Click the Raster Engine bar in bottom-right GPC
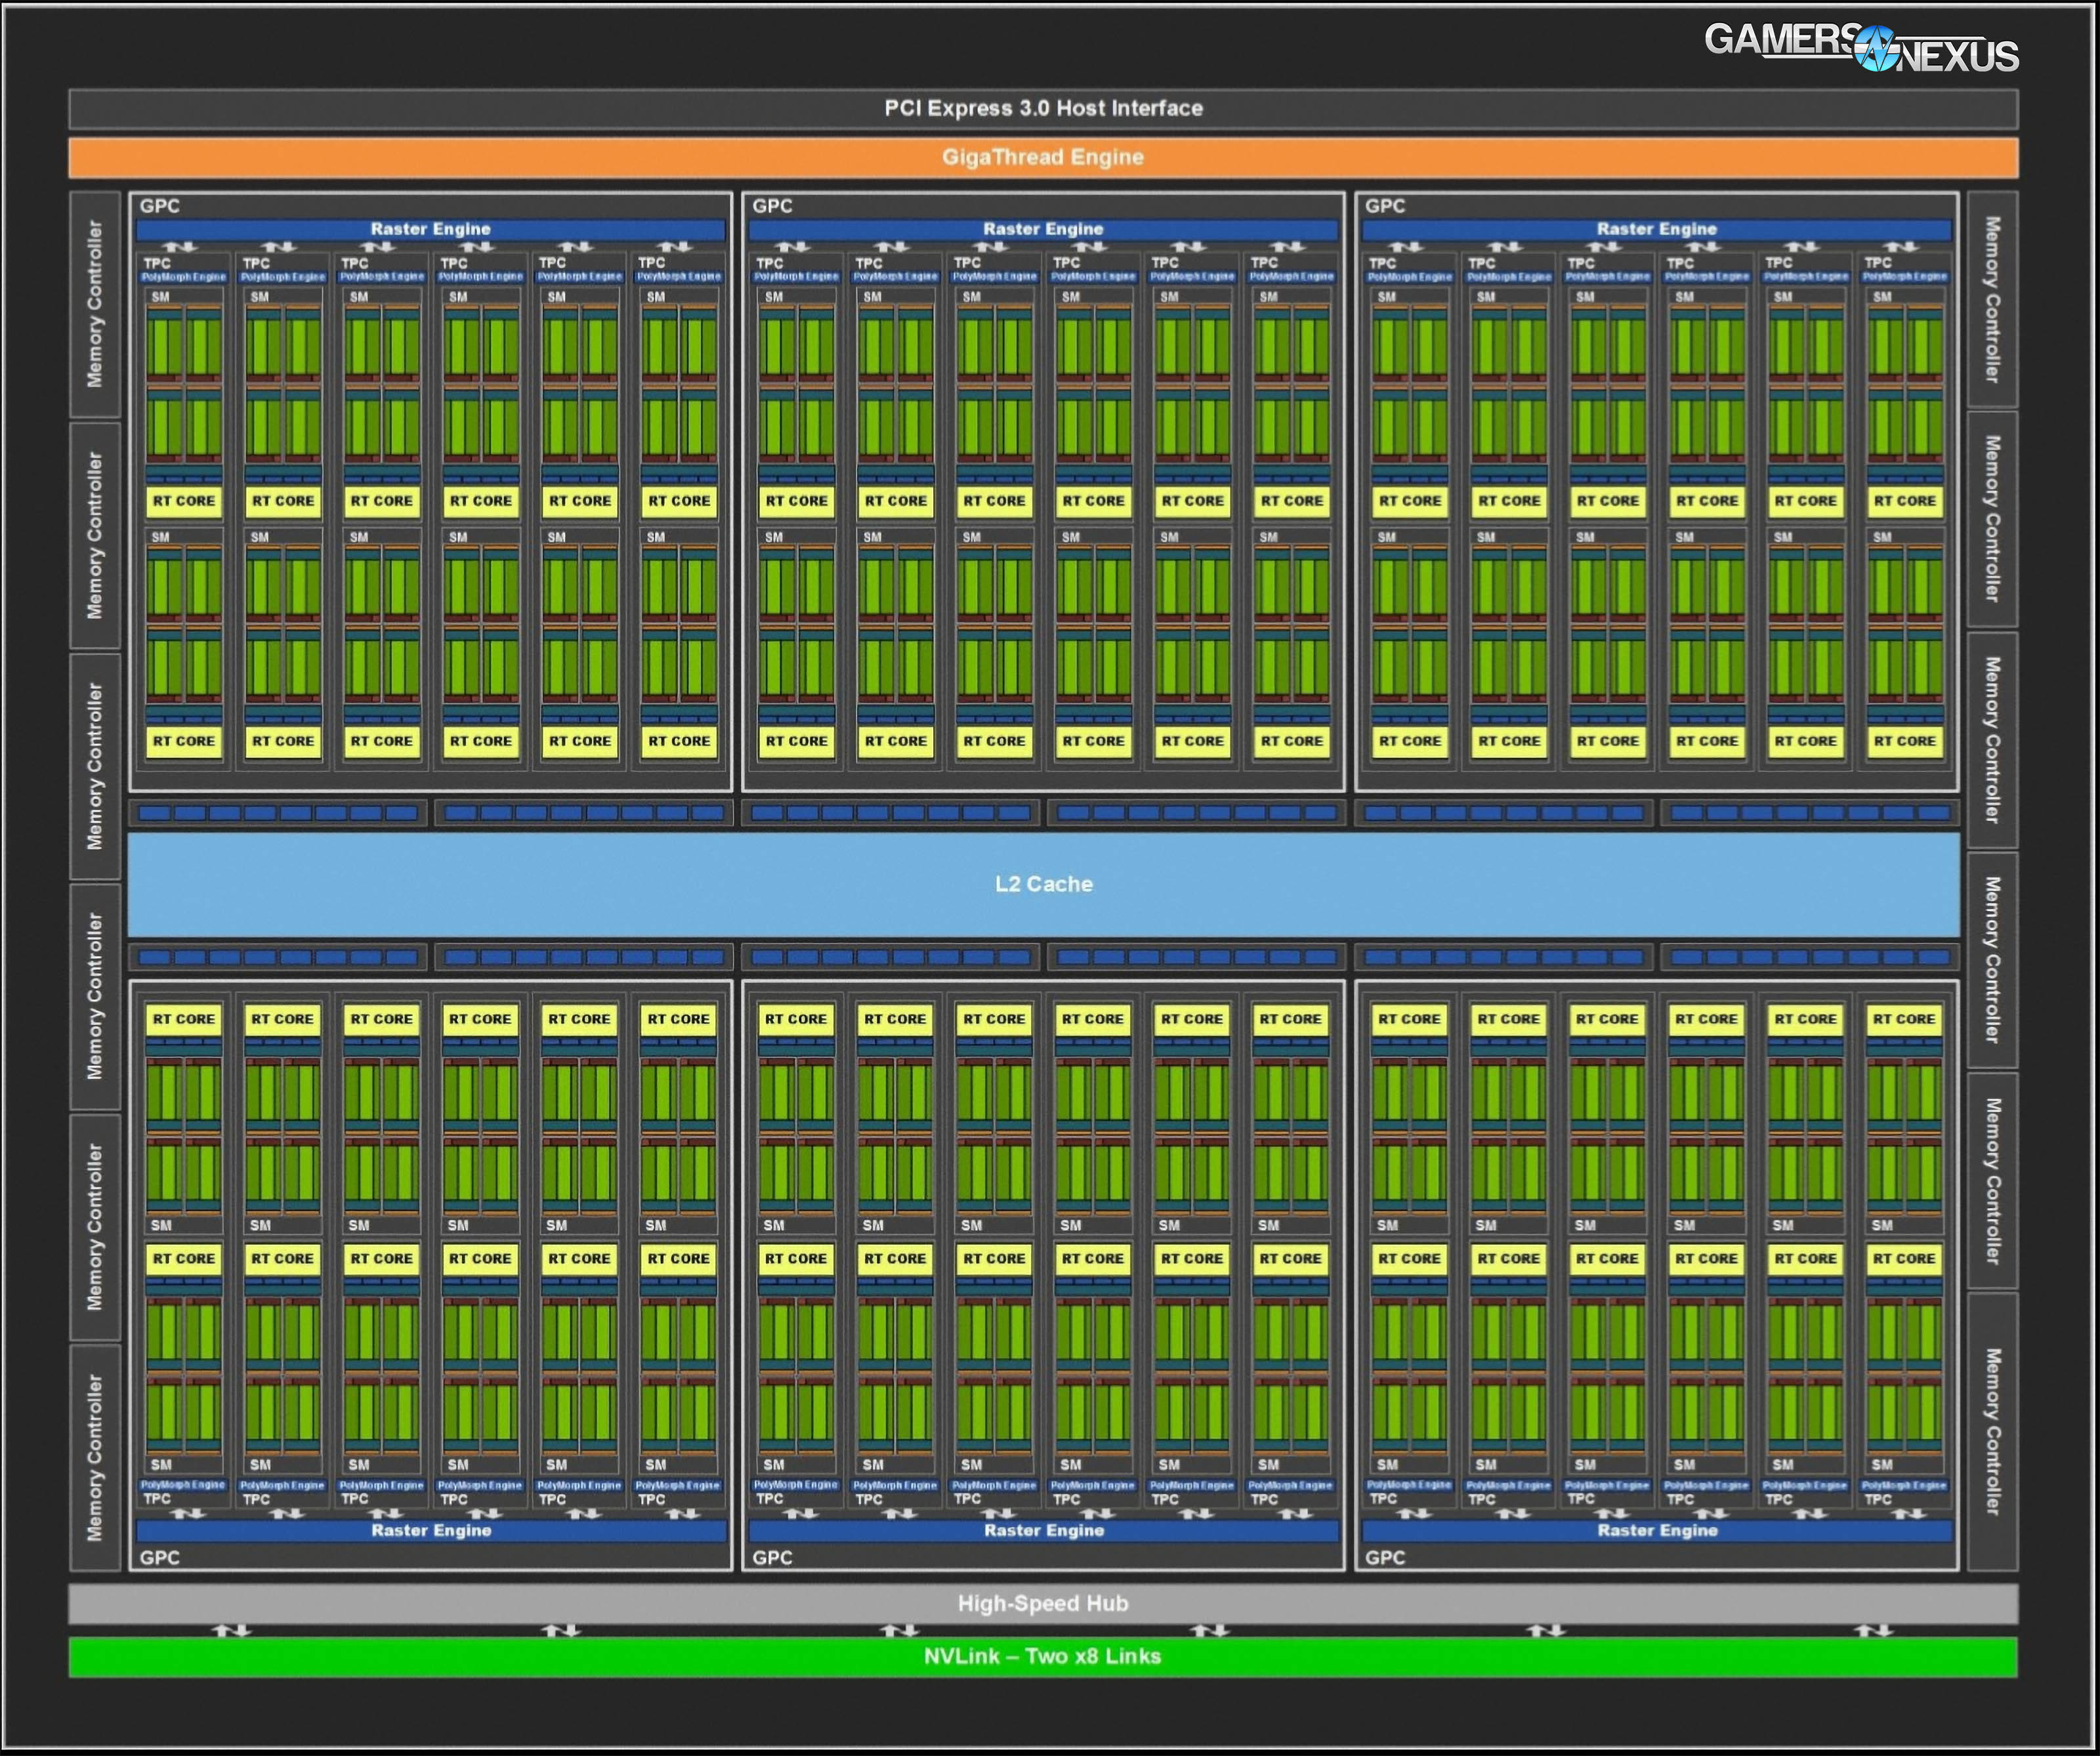2100x1756 pixels. (x=1657, y=1530)
